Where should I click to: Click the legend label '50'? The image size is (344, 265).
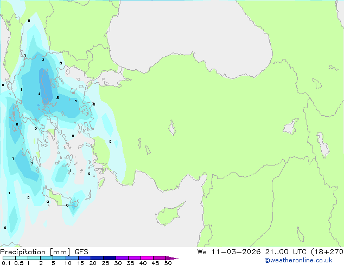click(168, 263)
